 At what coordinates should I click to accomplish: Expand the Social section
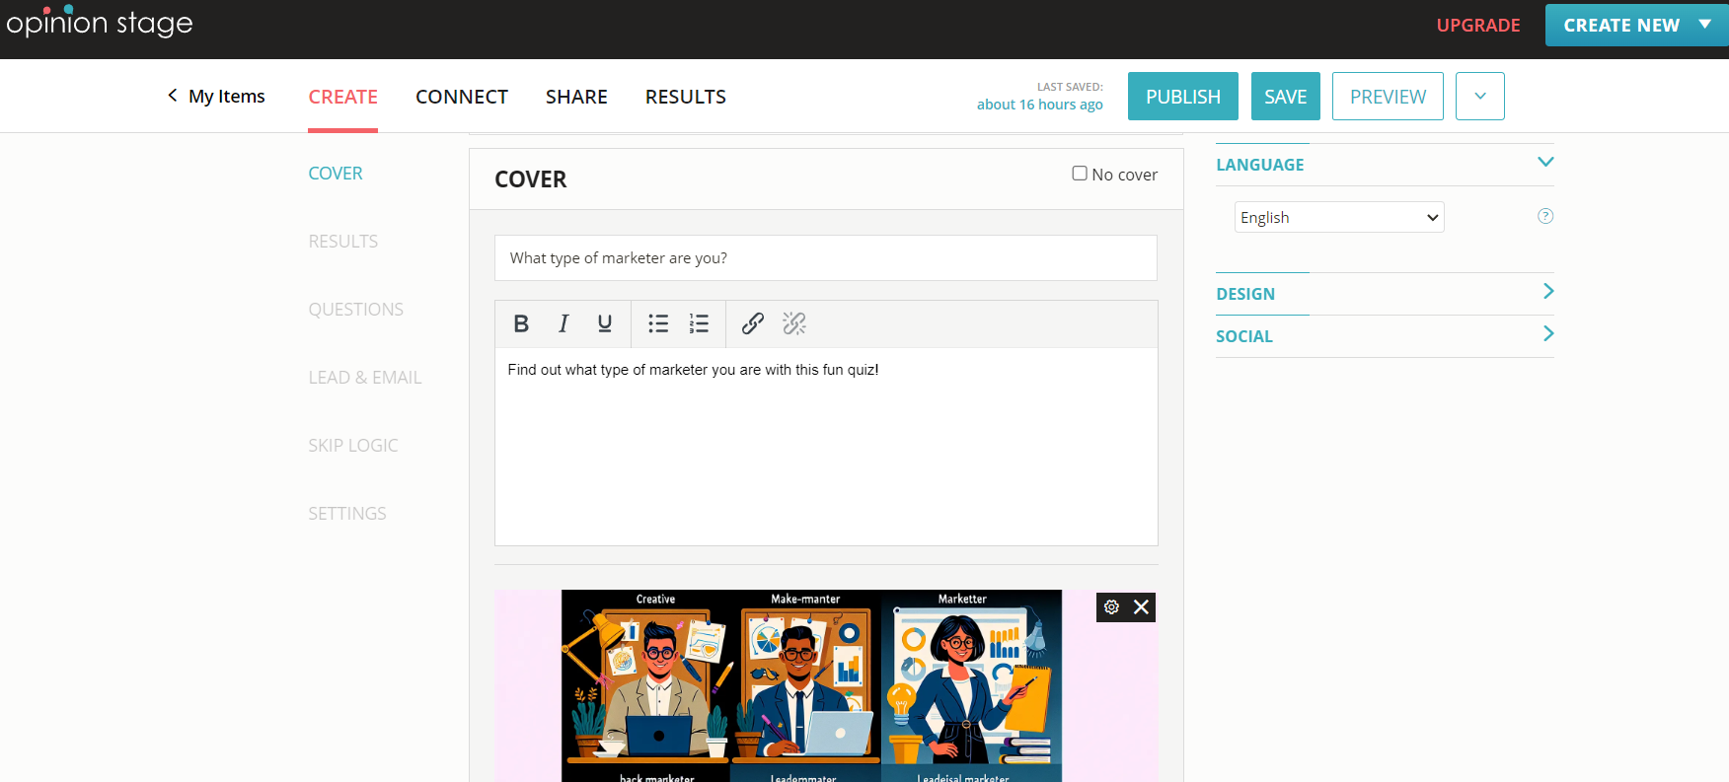(x=1384, y=336)
